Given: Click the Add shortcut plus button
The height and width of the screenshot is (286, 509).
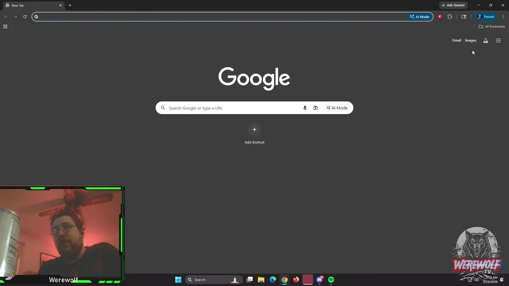Looking at the screenshot, I should (254, 129).
